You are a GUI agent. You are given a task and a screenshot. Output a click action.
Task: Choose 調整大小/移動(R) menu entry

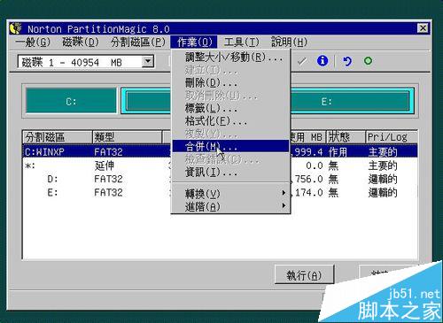230,57
